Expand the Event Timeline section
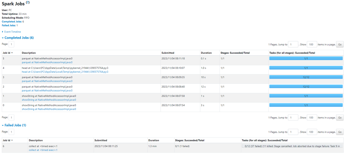Viewport: 346px width, 154px height. [13, 32]
